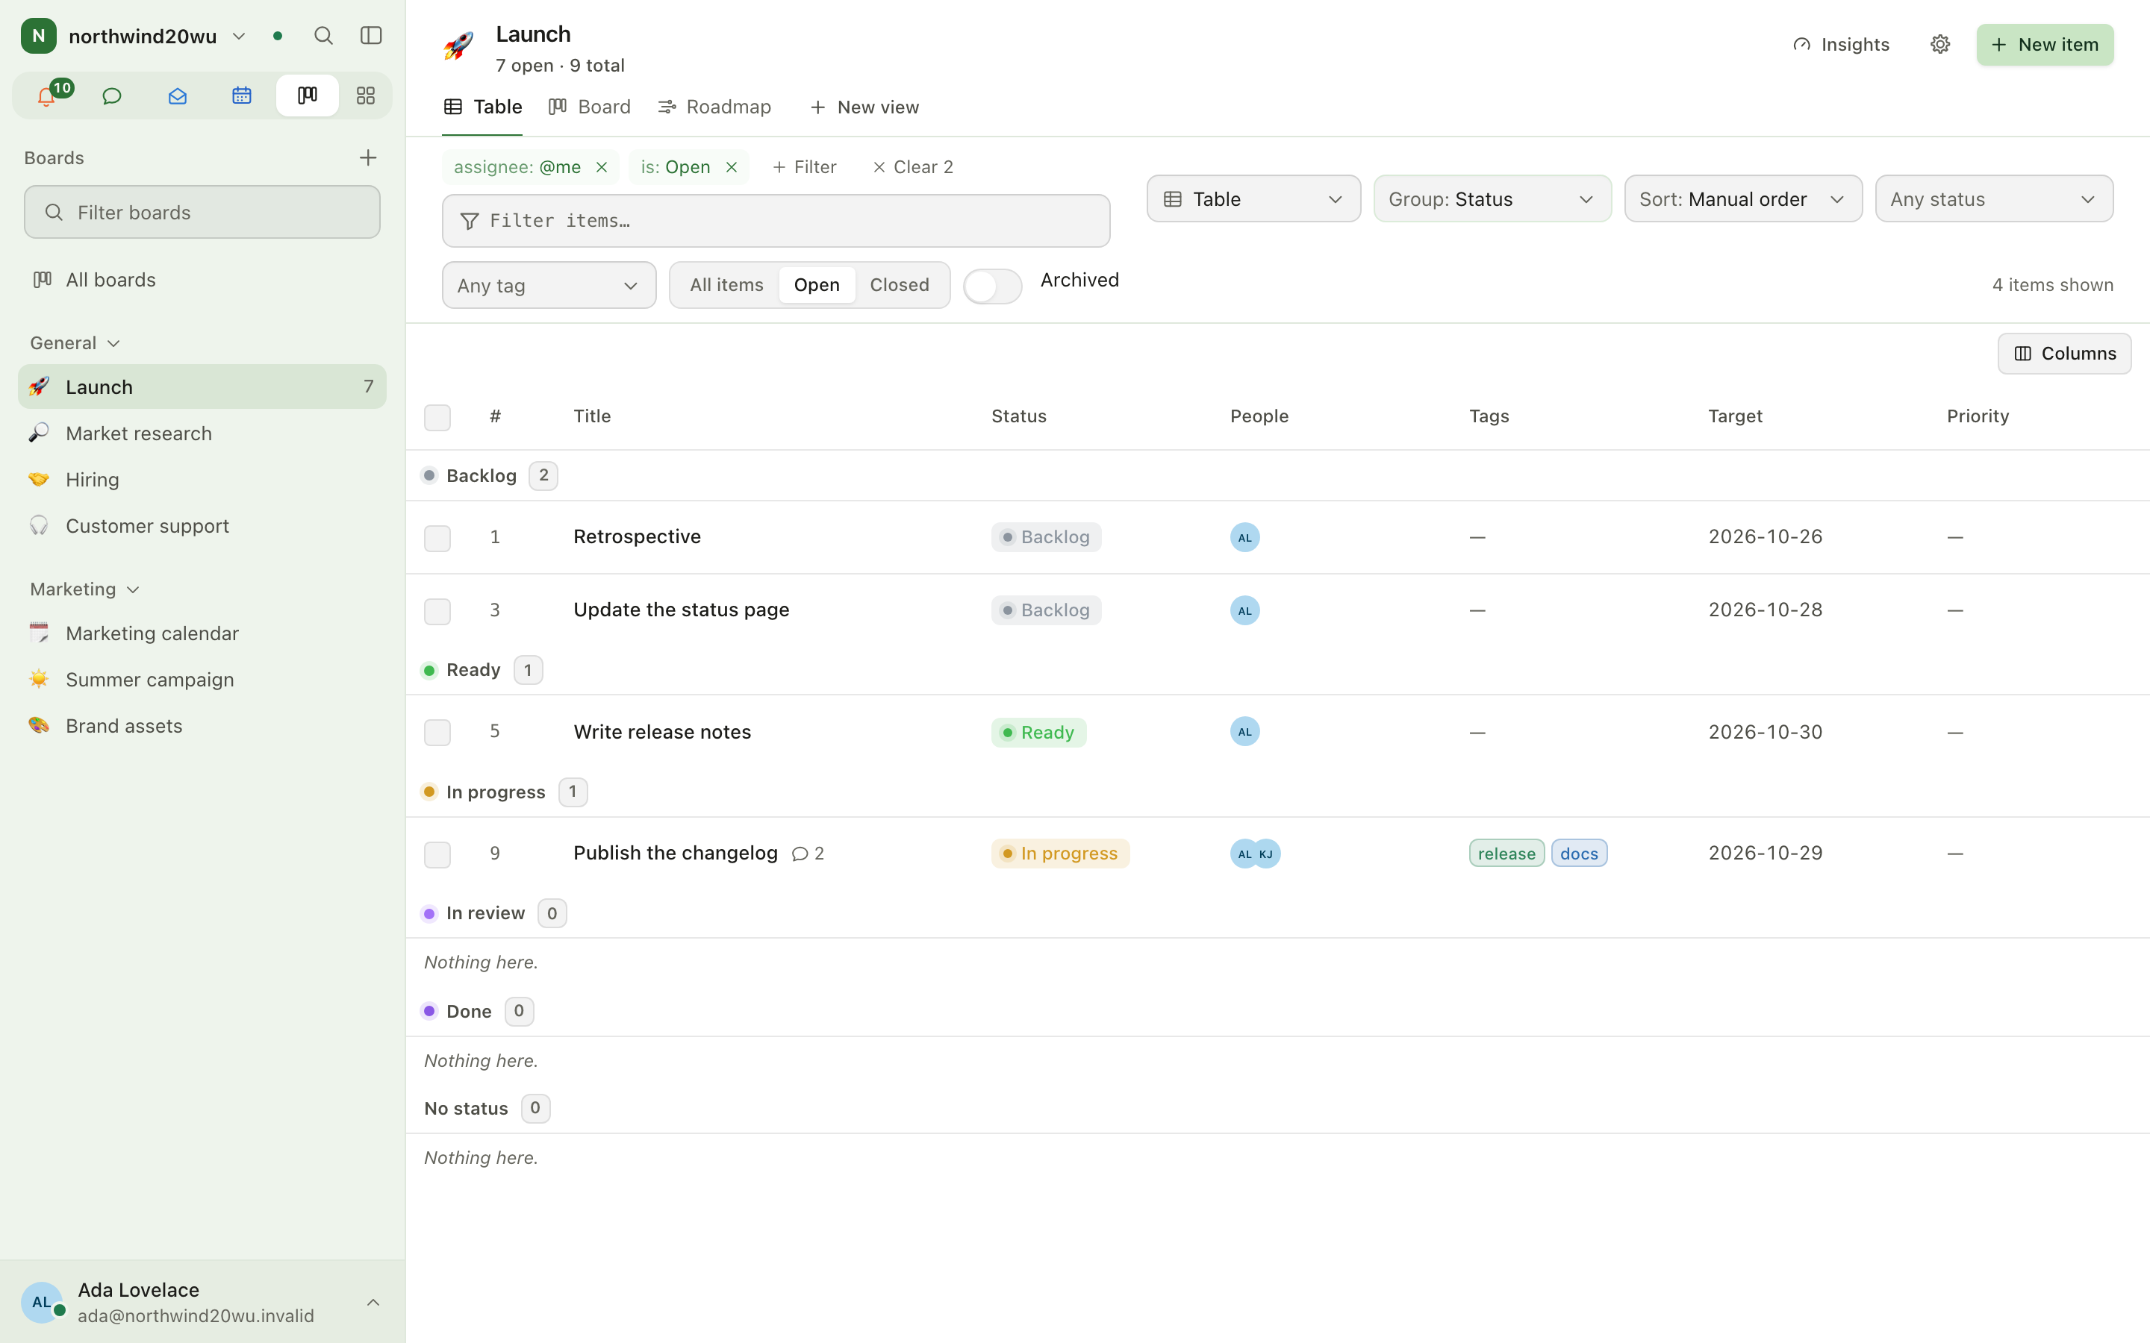Click the Filter items input field
The width and height of the screenshot is (2150, 1343).
[776, 221]
